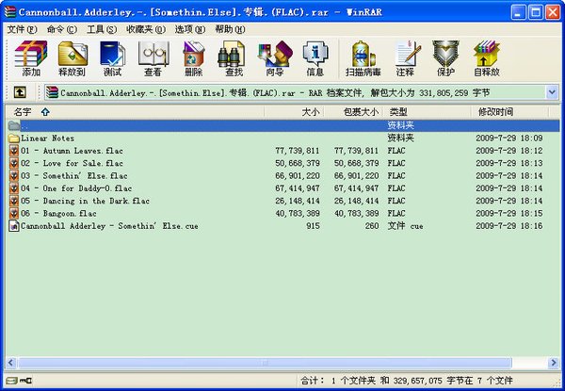Screen dimensions: 565x391
Task: Click the packed size value 260
Action: (372, 226)
